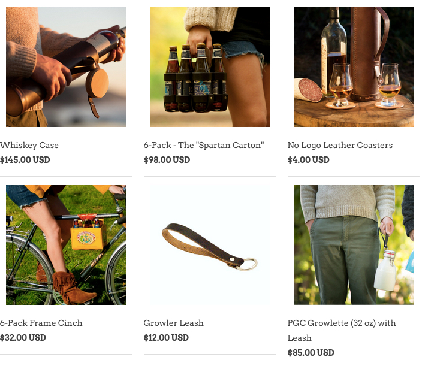Viewport: 422px width, 366px height.
Task: Select the Growler Leash strap image
Action: click(x=210, y=245)
